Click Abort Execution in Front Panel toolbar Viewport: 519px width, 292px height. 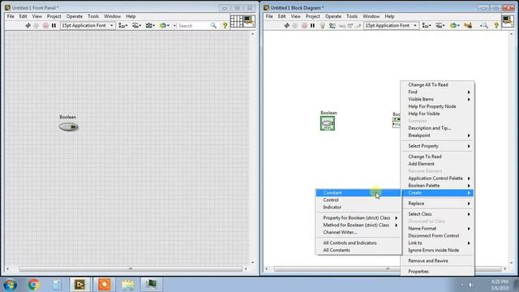tap(45, 25)
